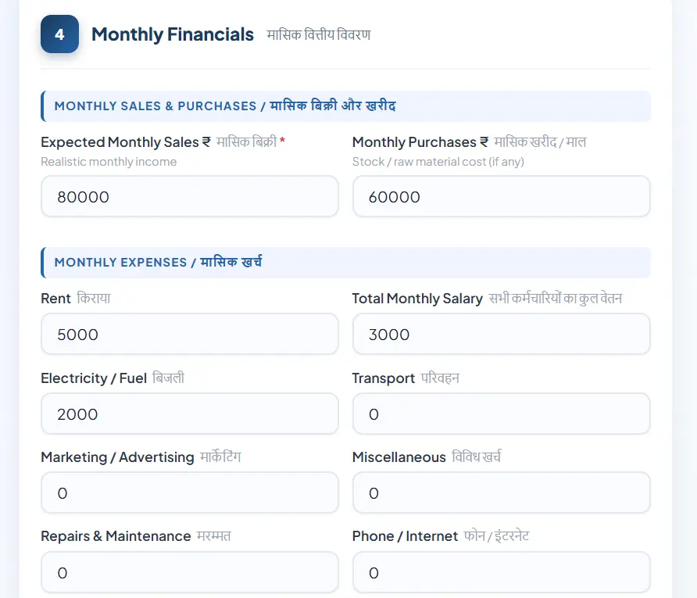Viewport: 697px width, 598px height.
Task: Click the Monthly Expenses section header
Action: click(346, 263)
